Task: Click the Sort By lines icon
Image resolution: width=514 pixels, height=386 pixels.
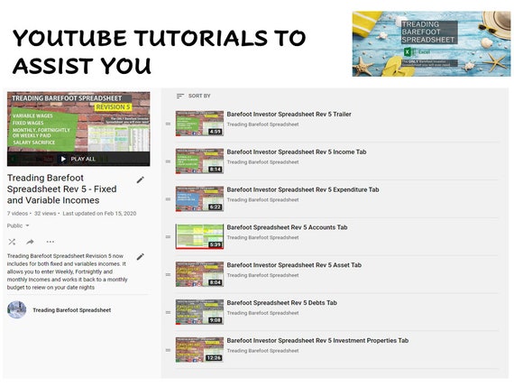Action: (x=180, y=96)
